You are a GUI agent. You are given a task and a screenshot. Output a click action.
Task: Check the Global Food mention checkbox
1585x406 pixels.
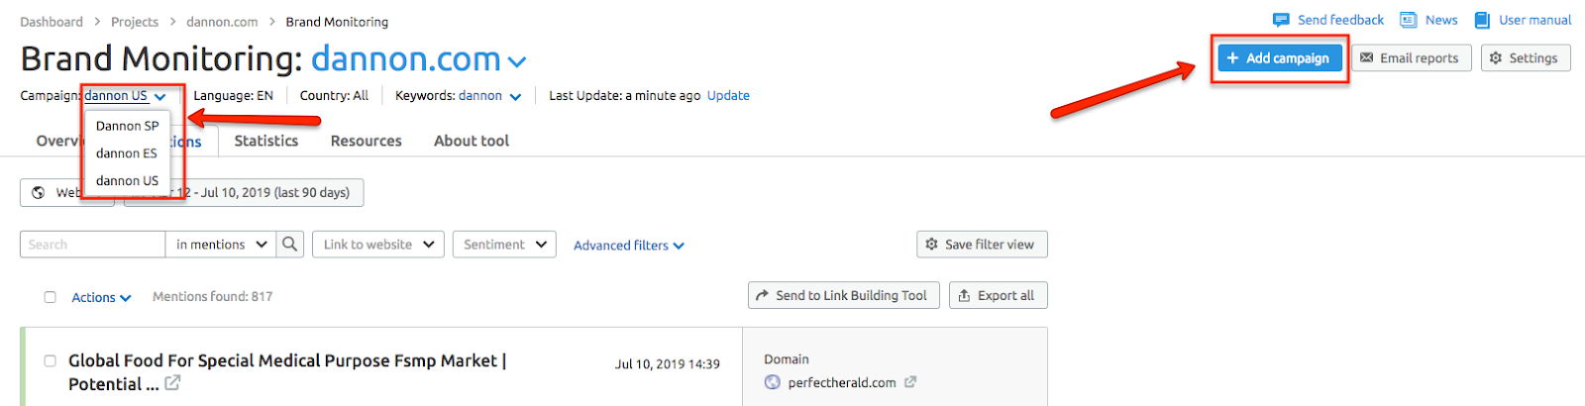[x=50, y=360]
